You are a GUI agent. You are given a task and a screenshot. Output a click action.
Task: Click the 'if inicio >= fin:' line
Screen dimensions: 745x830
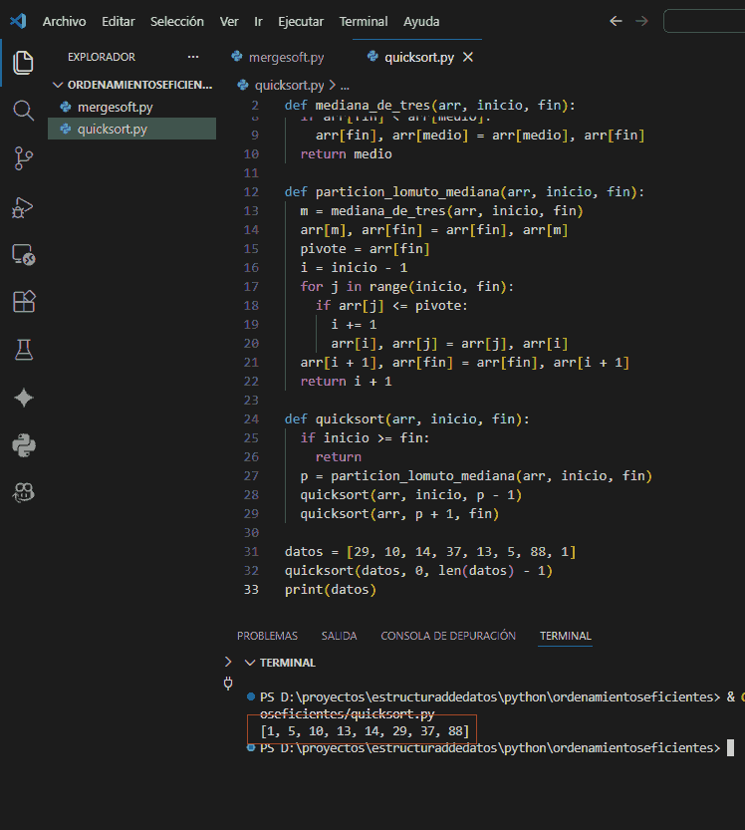pos(365,438)
